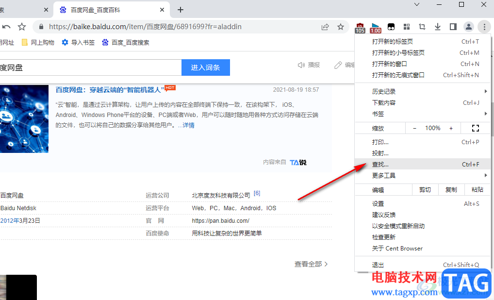494x300 pixels.
Task: Open the 百度_百度搜索 bookmark
Action: point(126,43)
